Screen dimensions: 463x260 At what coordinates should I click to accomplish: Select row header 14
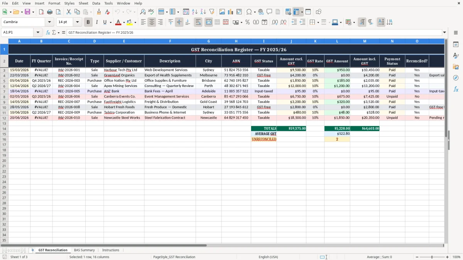pyautogui.click(x=4, y=129)
